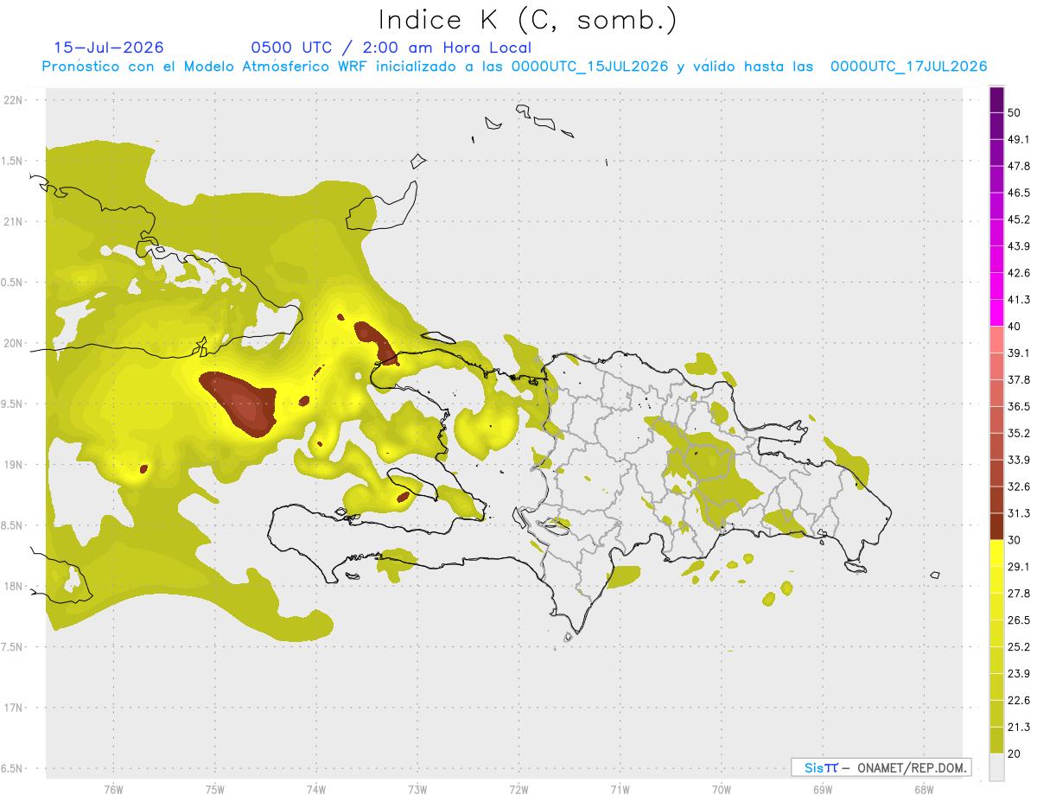Click the longitude label "69W"
The width and height of the screenshot is (1037, 801).
[x=823, y=790]
